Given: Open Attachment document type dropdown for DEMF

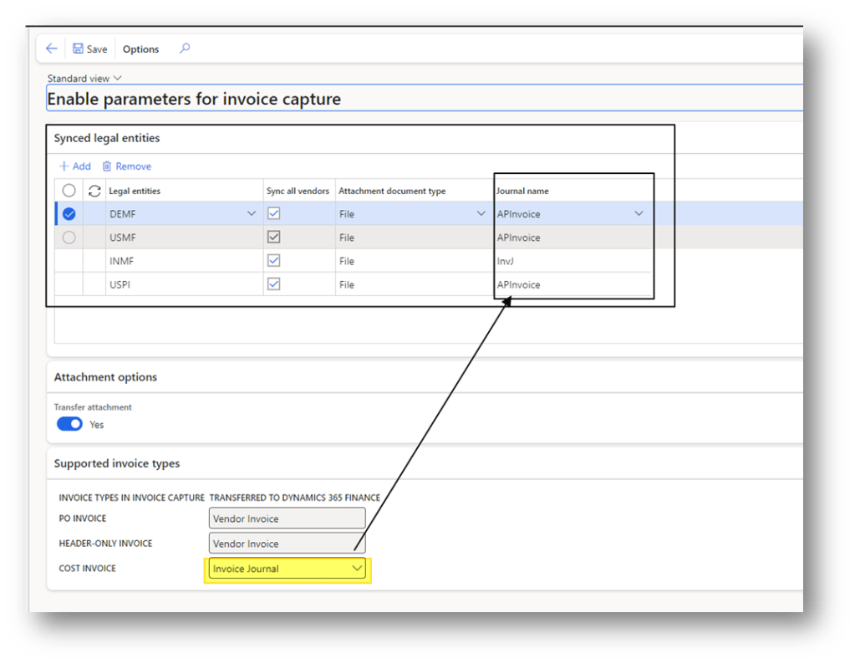Looking at the screenshot, I should [481, 214].
